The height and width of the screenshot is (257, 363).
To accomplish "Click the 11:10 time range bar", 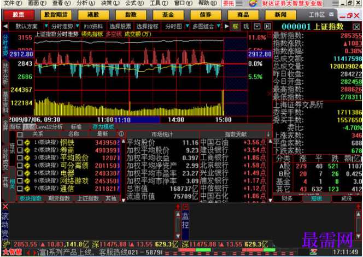I will (x=137, y=120).
